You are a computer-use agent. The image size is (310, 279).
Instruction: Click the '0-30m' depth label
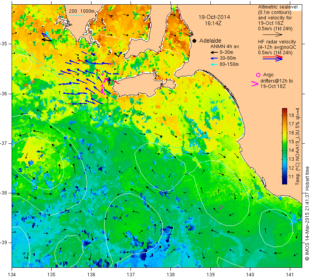(x=226, y=52)
